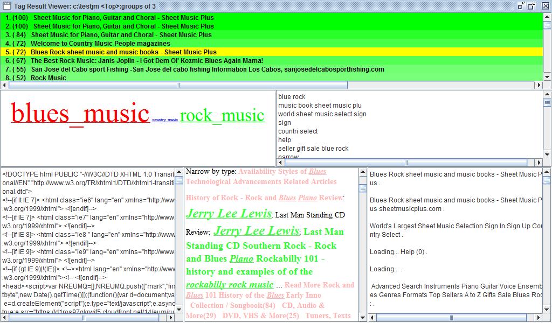Click 'World's Largest Sheet Music Selection' text line
Viewport: 552px width, 323px height.
456,226
